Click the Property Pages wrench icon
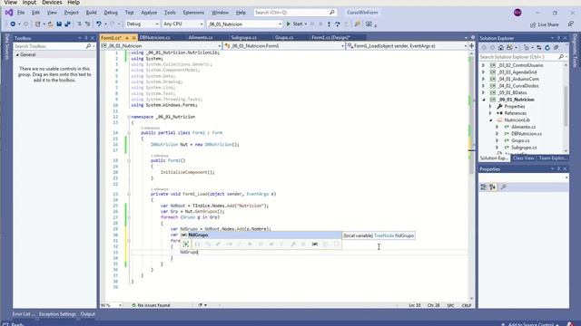 tap(503, 187)
